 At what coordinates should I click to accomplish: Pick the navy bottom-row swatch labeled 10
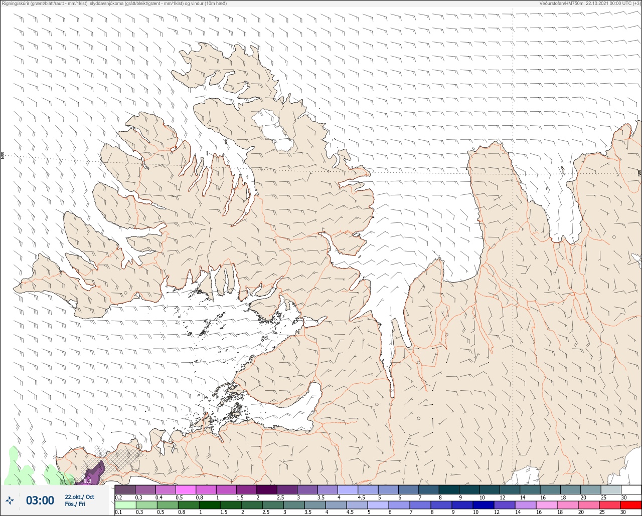pos(484,505)
